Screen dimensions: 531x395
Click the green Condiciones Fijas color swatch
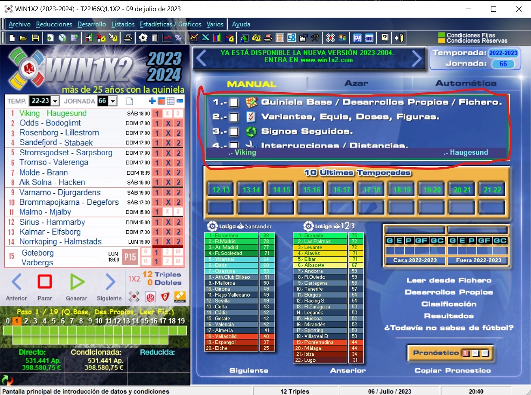441,35
